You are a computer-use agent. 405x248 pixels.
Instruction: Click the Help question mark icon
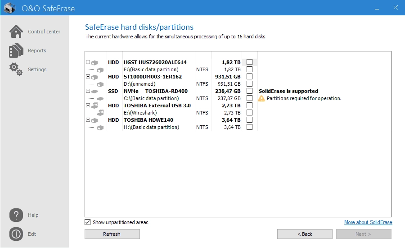coord(16,215)
